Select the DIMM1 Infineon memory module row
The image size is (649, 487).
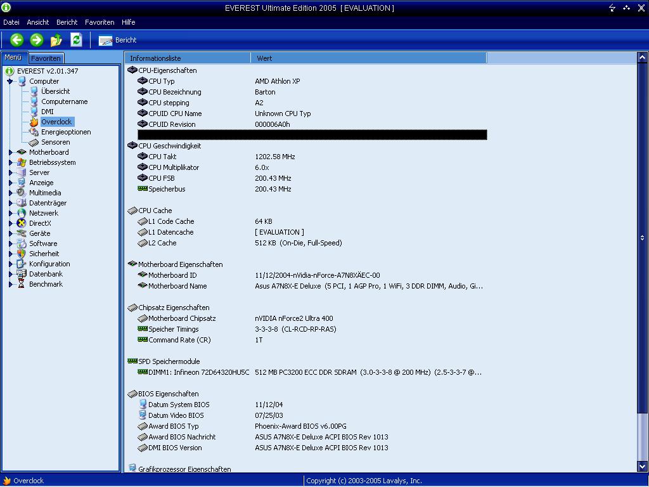pyautogui.click(x=312, y=372)
